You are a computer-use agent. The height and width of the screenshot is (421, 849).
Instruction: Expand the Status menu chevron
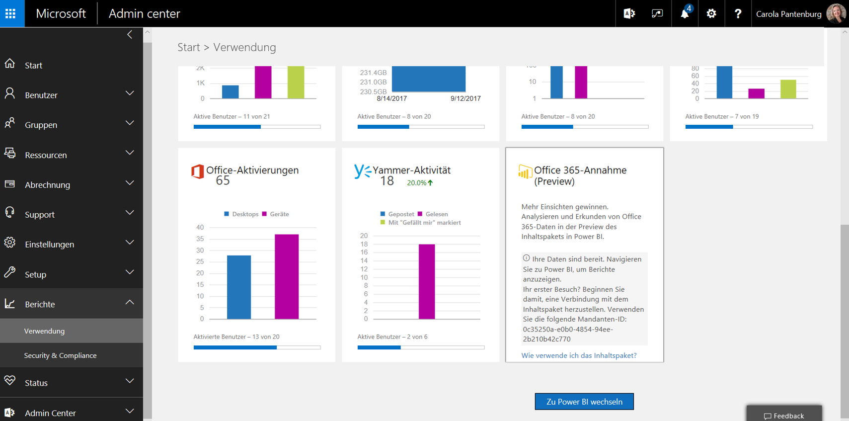click(x=130, y=381)
